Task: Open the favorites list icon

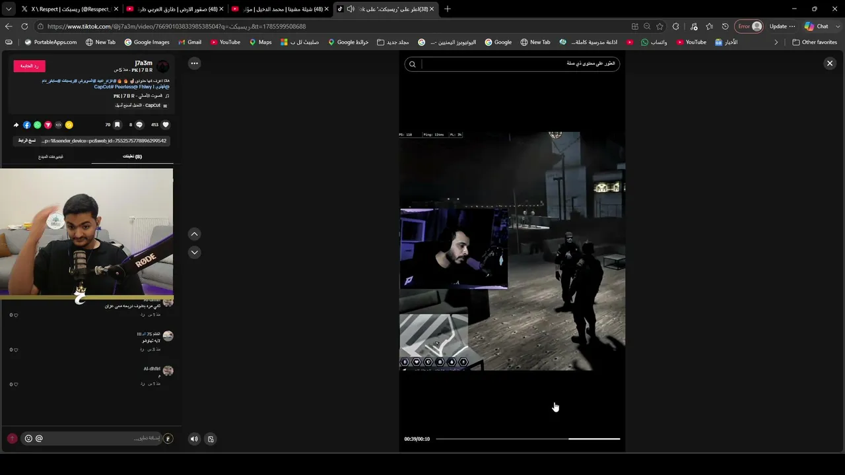Action: (709, 26)
